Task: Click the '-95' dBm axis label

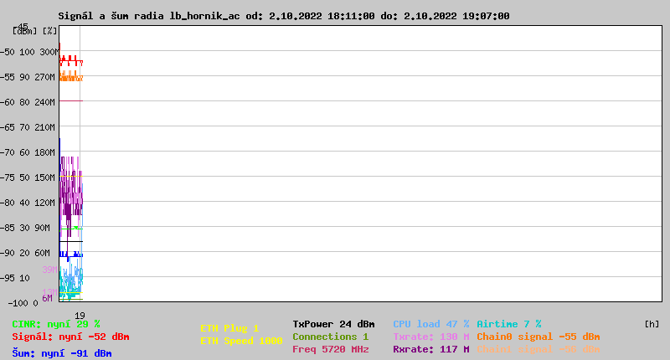Action: 8,279
